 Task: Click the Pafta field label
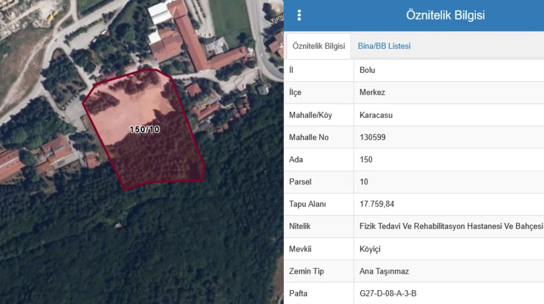(x=298, y=293)
